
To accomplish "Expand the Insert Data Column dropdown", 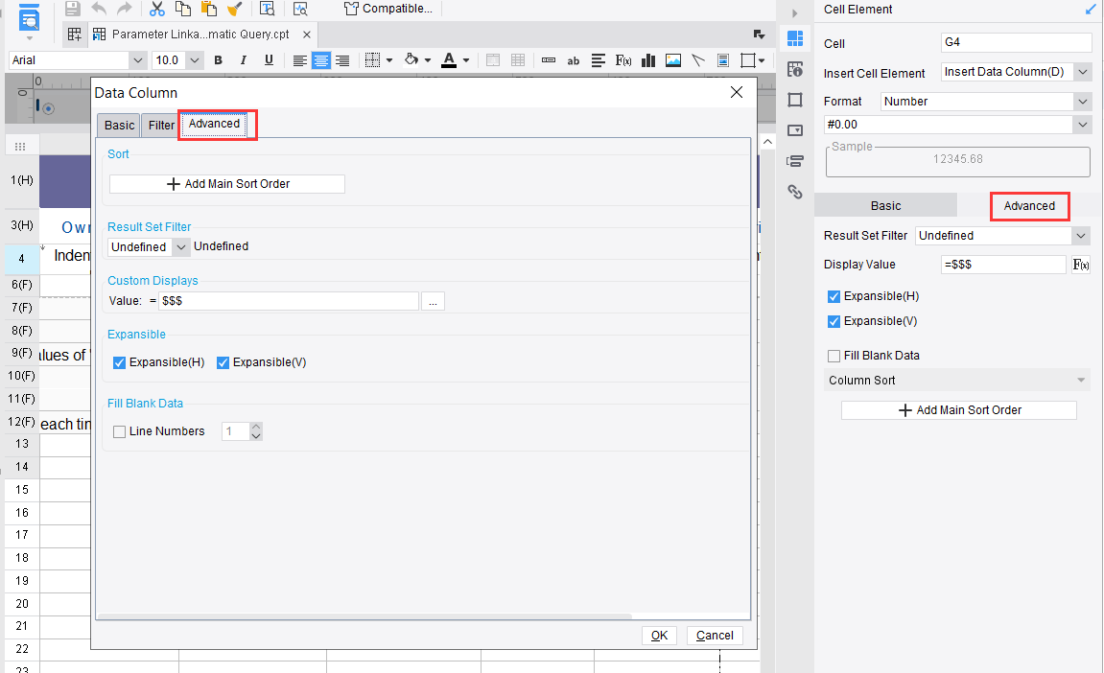I will 1082,71.
